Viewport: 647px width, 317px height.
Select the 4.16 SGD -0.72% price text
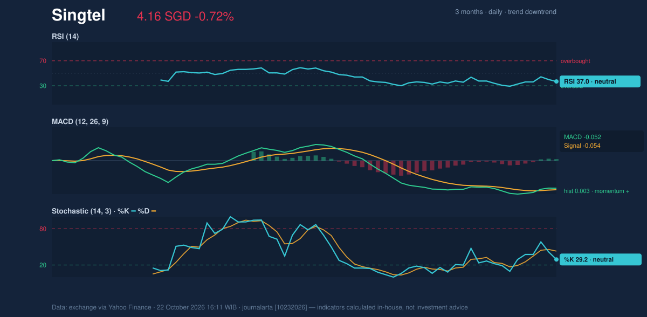click(x=185, y=17)
